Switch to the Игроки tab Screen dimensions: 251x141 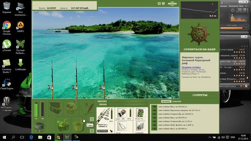tap(166, 101)
